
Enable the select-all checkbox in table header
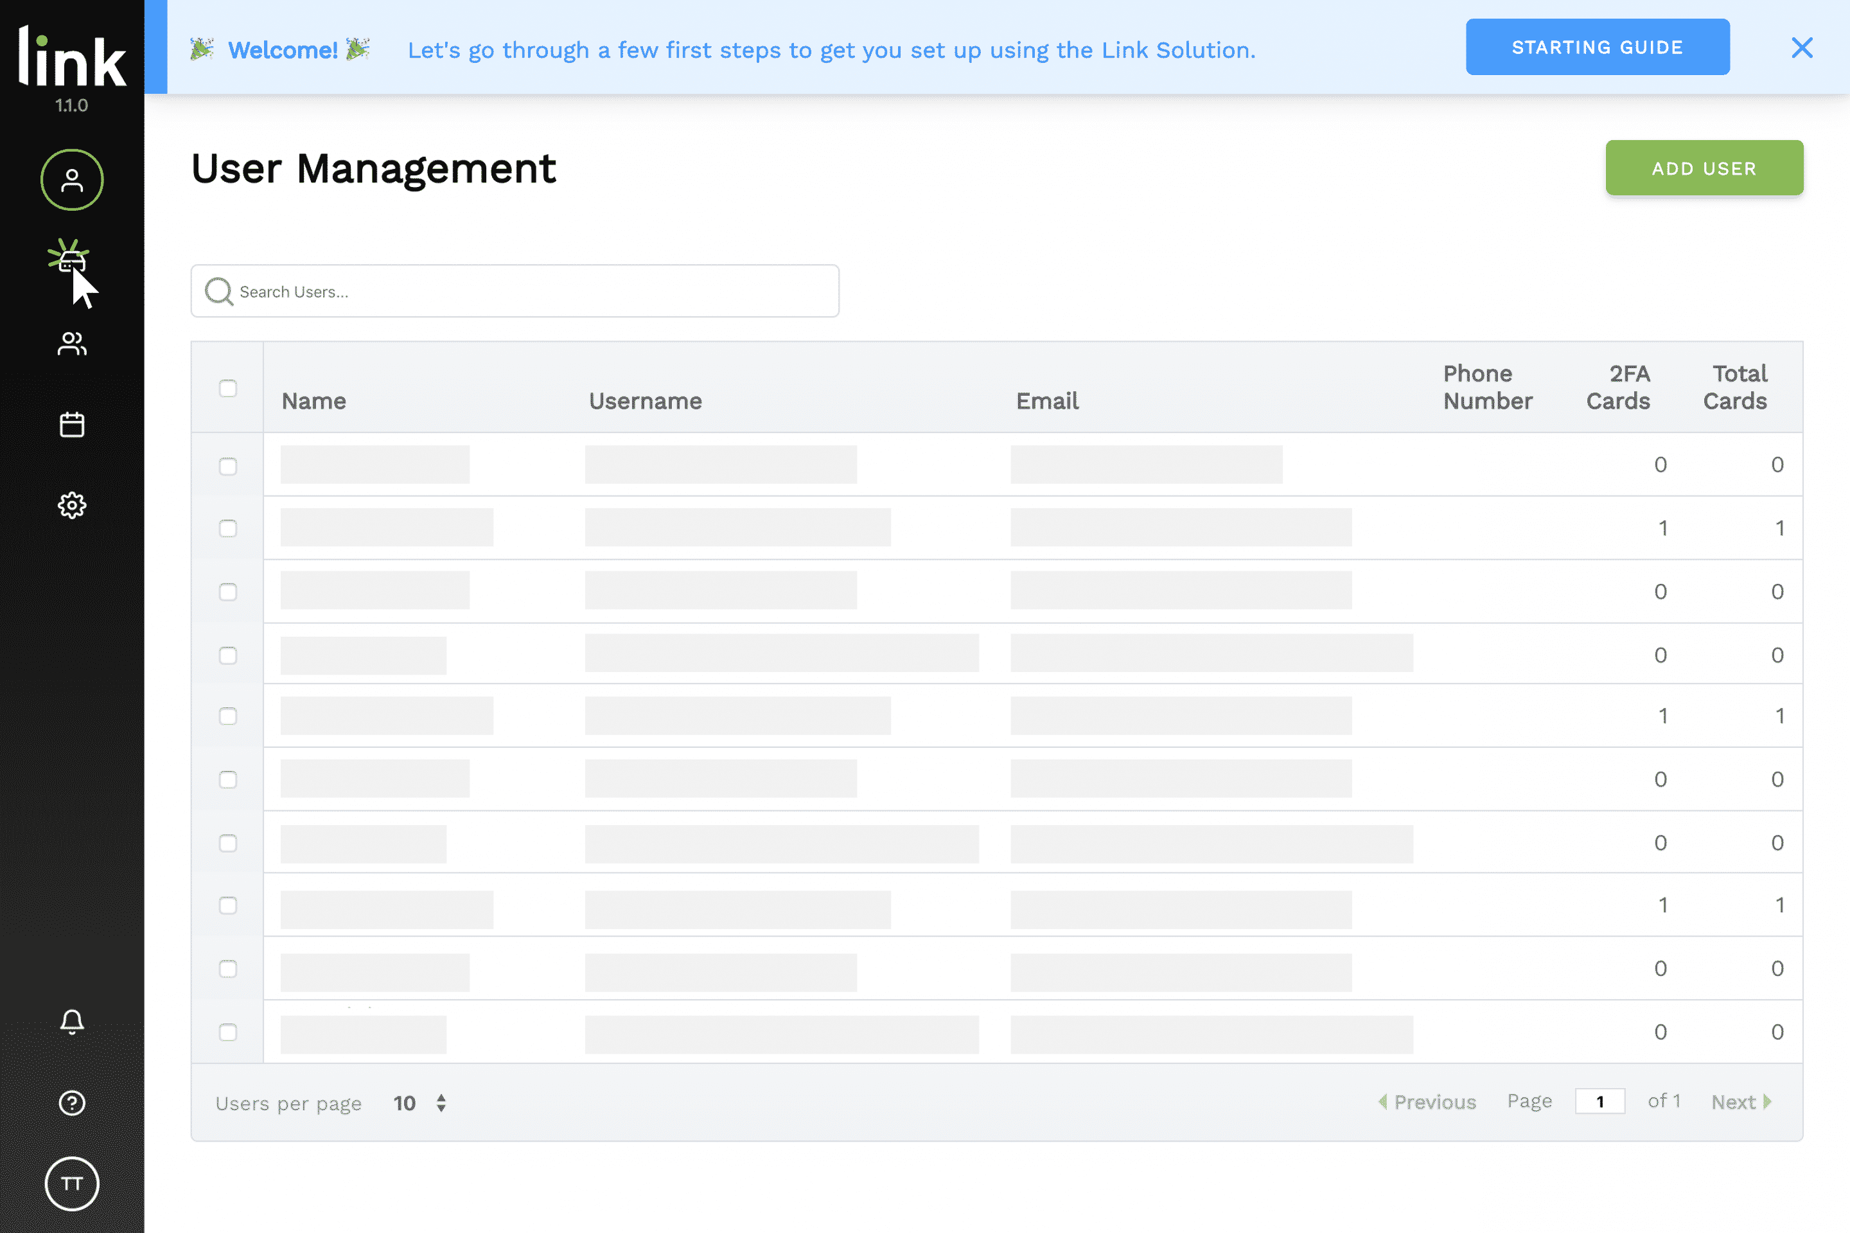coord(227,387)
